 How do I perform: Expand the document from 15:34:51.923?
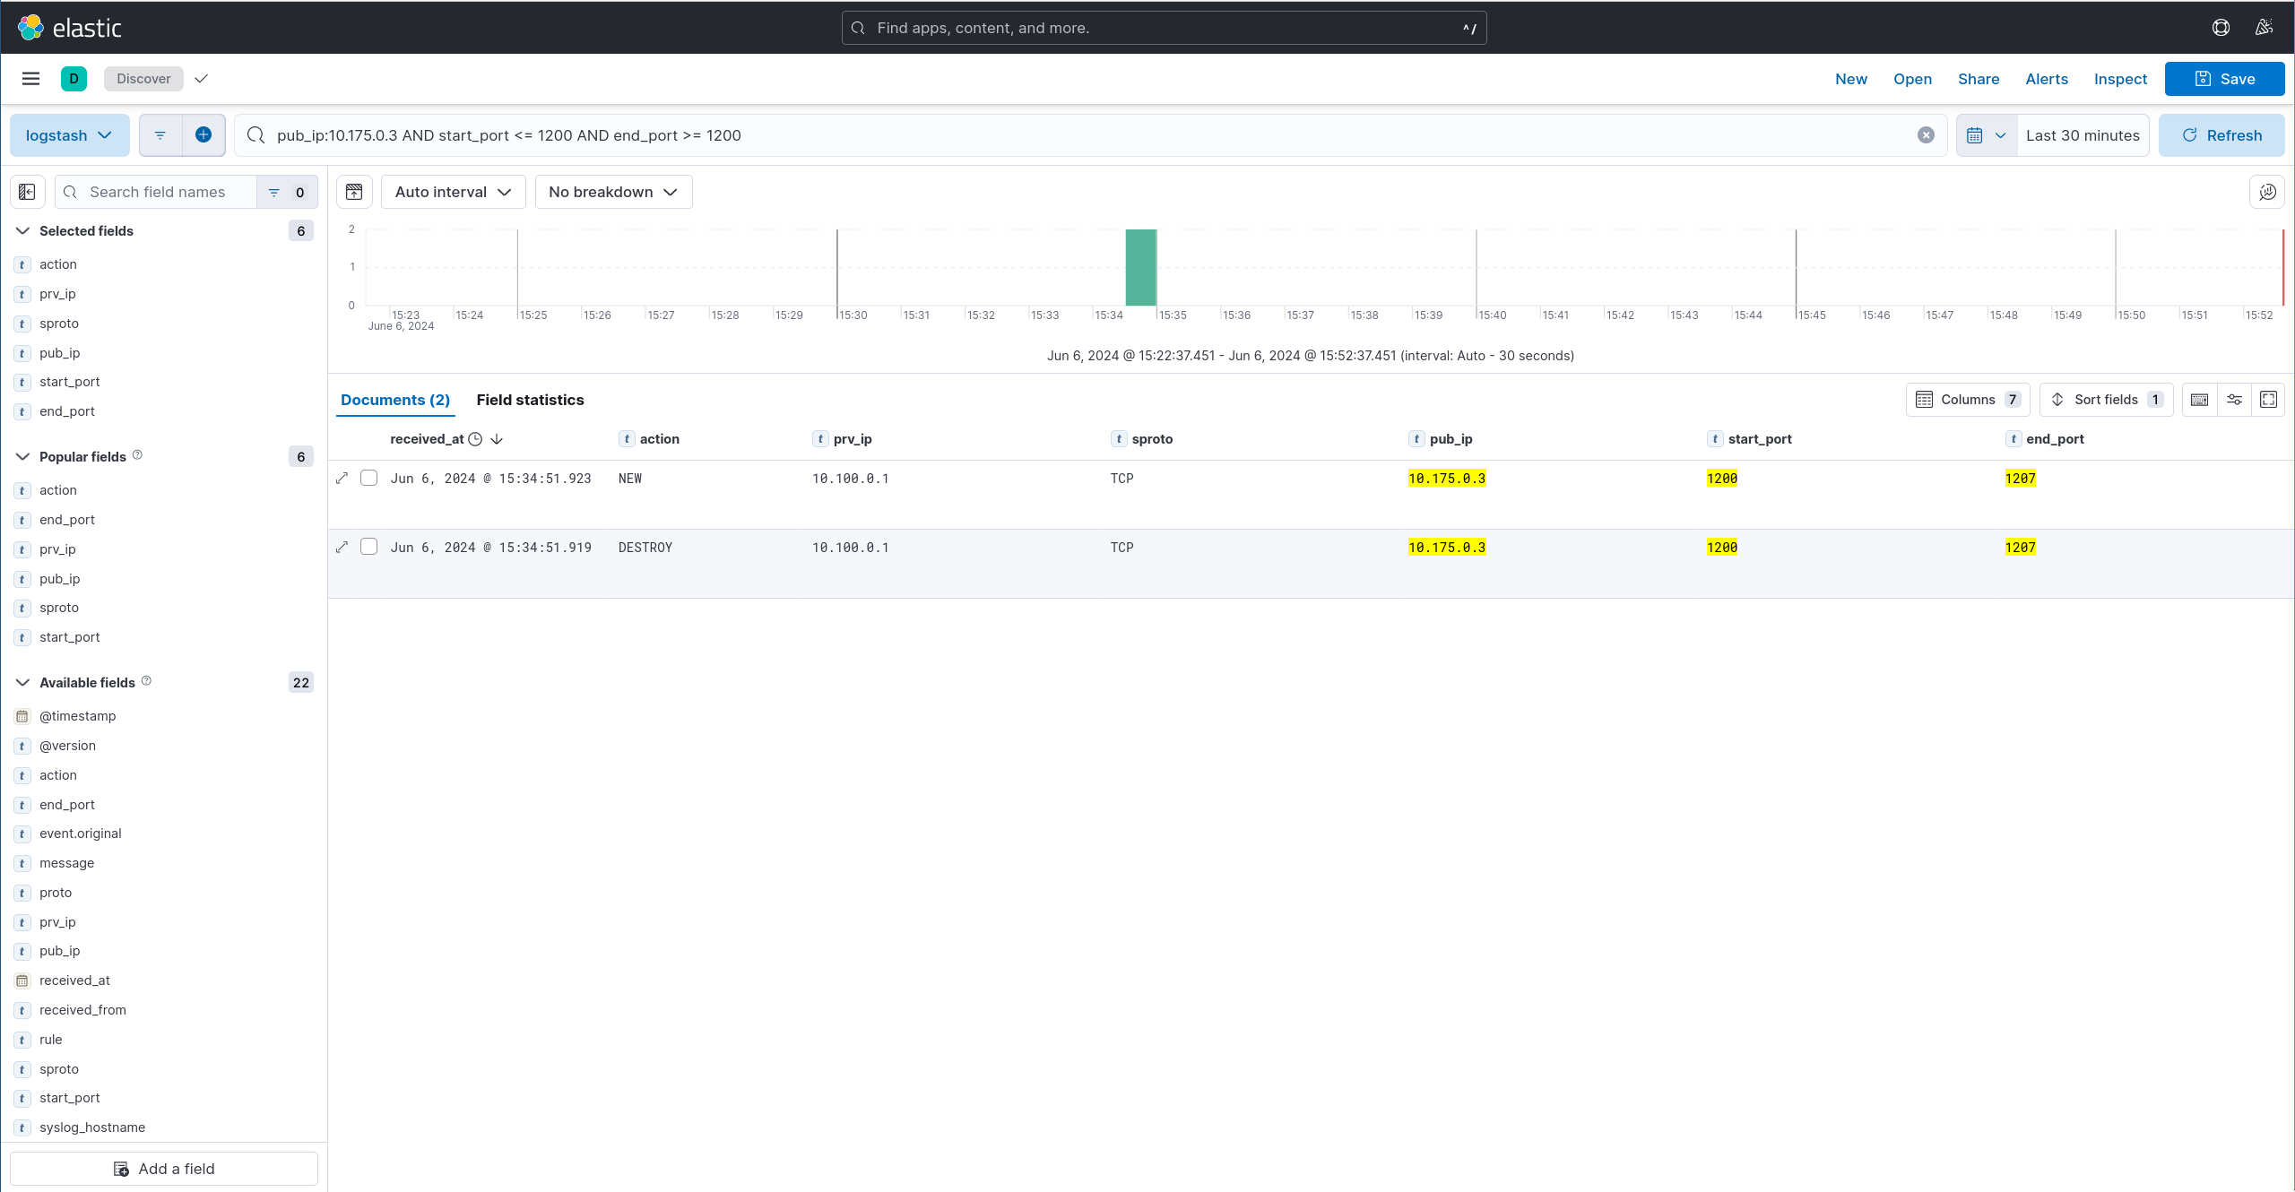342,479
